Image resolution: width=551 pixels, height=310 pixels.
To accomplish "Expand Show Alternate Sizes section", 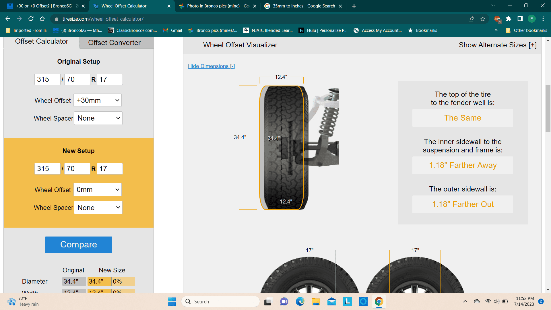I will pos(497,45).
